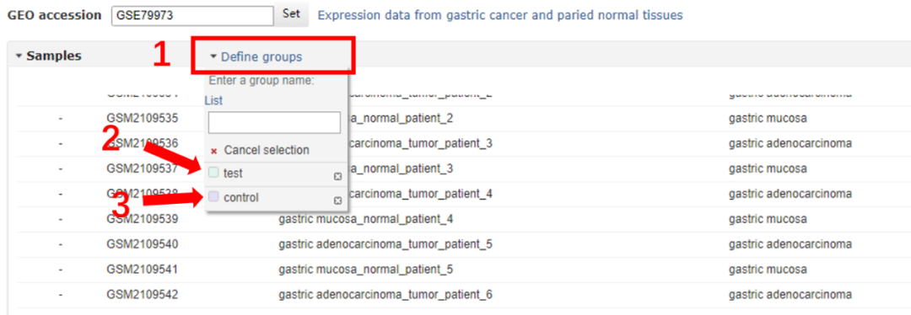Click the red x next to Cancel selection
This screenshot has width=911, height=315.
click(x=213, y=151)
